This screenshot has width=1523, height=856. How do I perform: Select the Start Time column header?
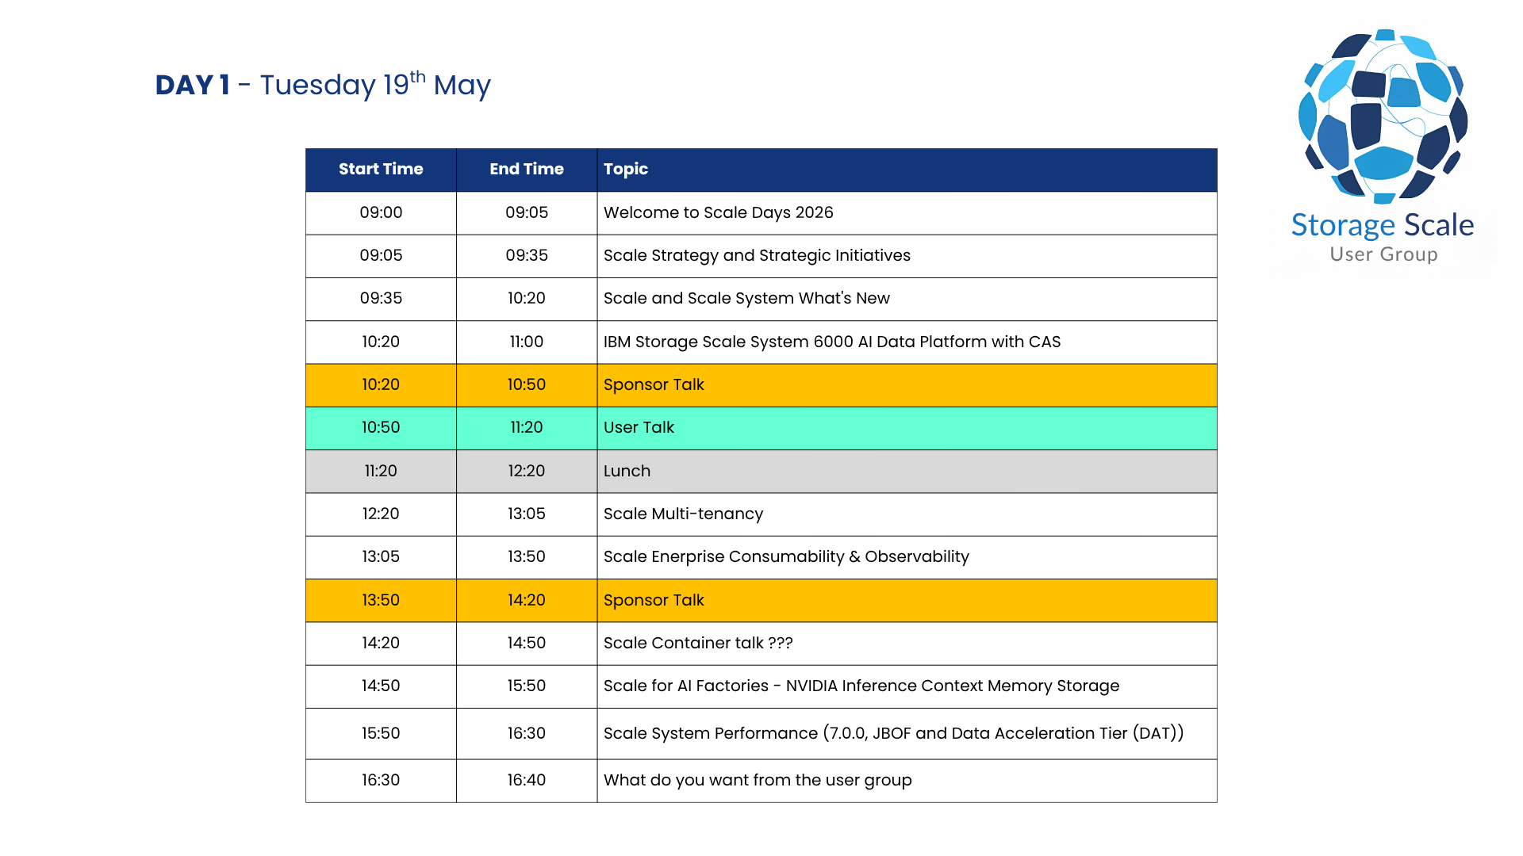(381, 169)
